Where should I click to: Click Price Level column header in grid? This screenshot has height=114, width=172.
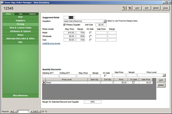point(67,80)
